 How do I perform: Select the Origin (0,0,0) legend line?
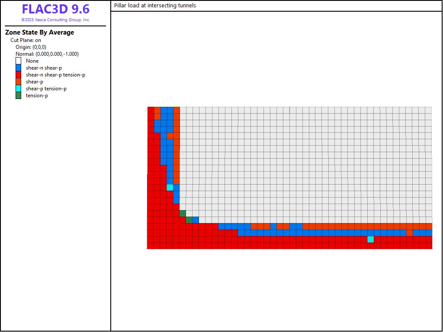(x=31, y=47)
